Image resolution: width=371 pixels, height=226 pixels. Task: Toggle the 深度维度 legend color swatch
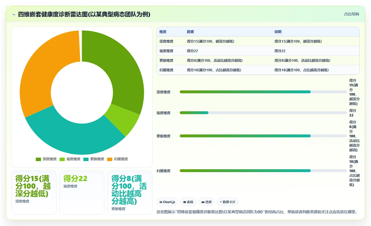click(x=38, y=159)
